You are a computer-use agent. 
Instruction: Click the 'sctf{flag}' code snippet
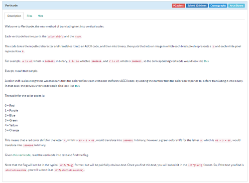coord(66,165)
